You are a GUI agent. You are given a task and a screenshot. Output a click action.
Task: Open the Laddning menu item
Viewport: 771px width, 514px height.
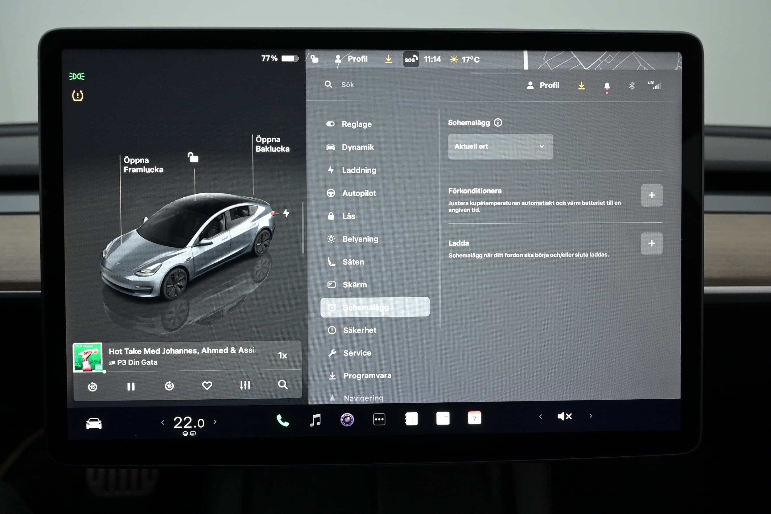coord(359,170)
